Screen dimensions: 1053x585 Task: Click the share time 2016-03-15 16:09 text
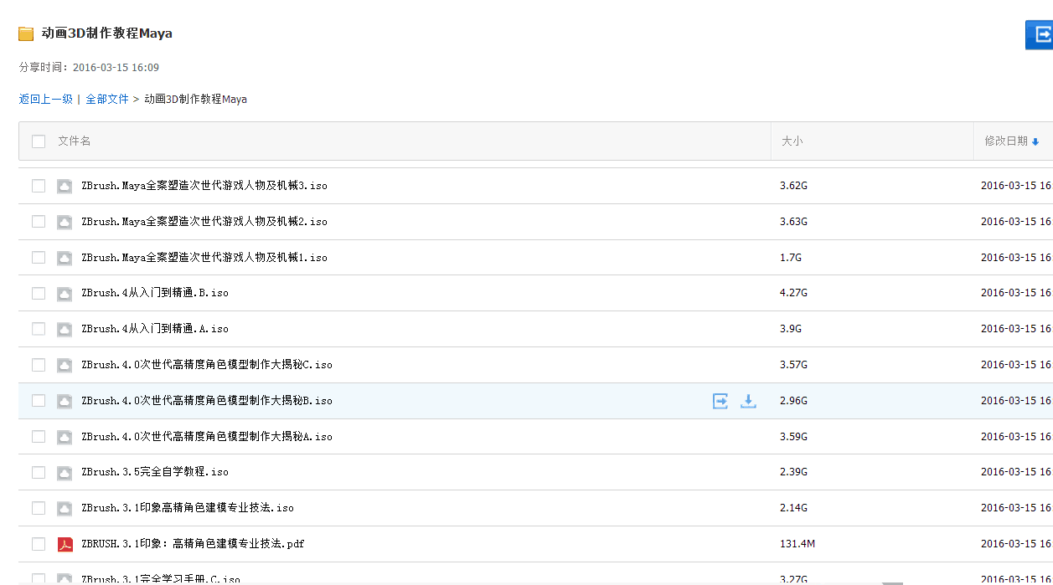[116, 68]
